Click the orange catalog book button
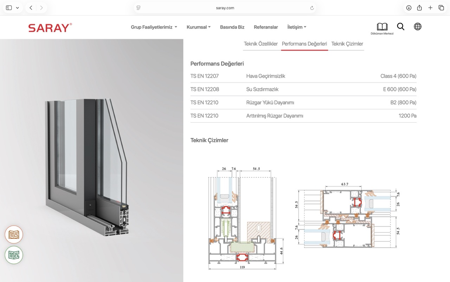 point(14,235)
